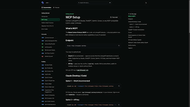Open Get Profile Viewers endpoint
The image size is (190, 107).
pyautogui.click(x=50, y=101)
